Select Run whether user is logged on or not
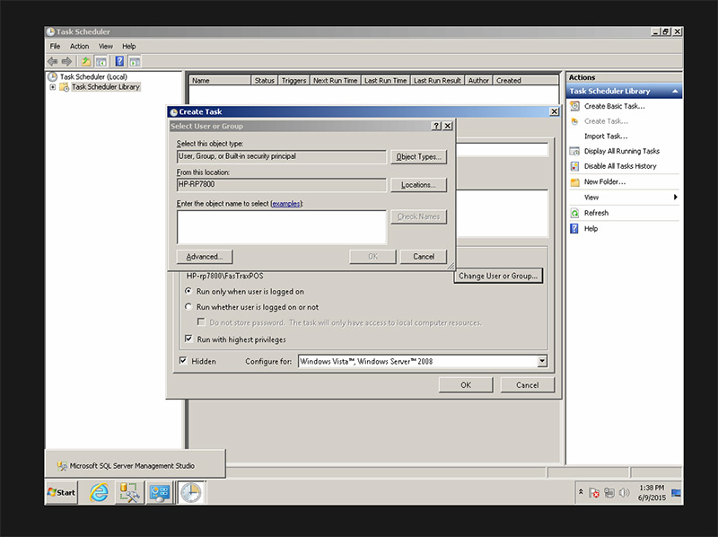Image resolution: width=718 pixels, height=537 pixels. pyautogui.click(x=188, y=307)
